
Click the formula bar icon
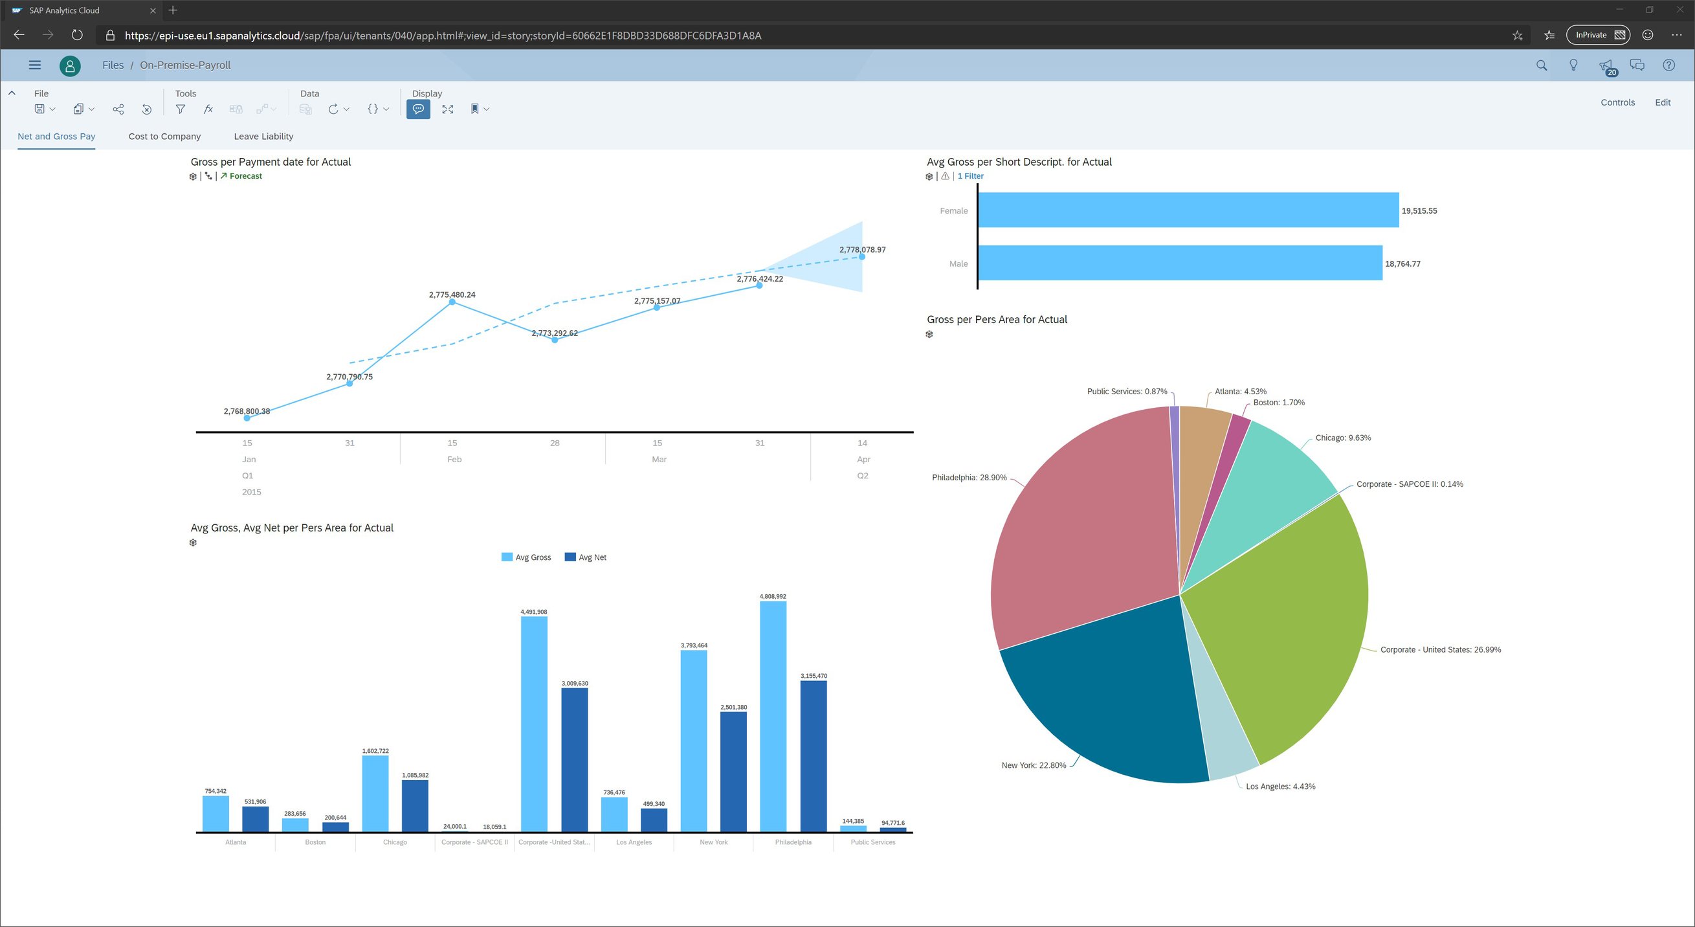(209, 109)
